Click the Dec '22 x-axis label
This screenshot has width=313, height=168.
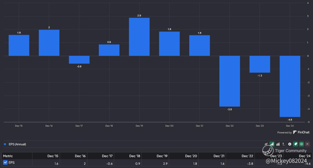pyautogui.click(x=229, y=126)
